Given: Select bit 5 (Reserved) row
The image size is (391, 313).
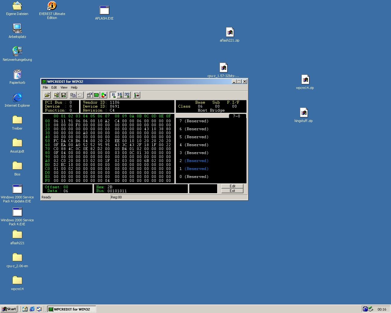Looking at the screenshot, I should tap(194, 137).
